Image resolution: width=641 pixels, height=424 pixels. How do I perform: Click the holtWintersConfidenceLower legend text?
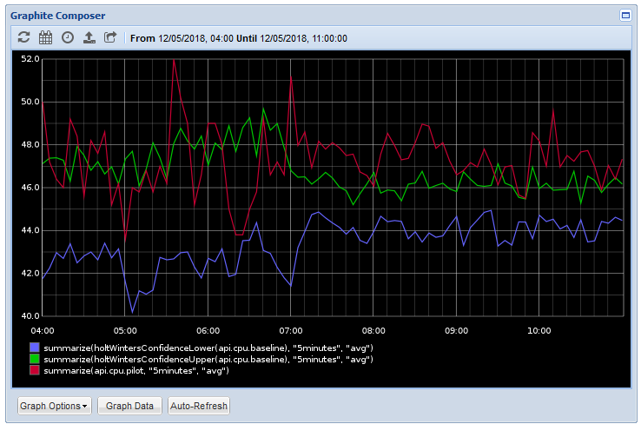[208, 348]
